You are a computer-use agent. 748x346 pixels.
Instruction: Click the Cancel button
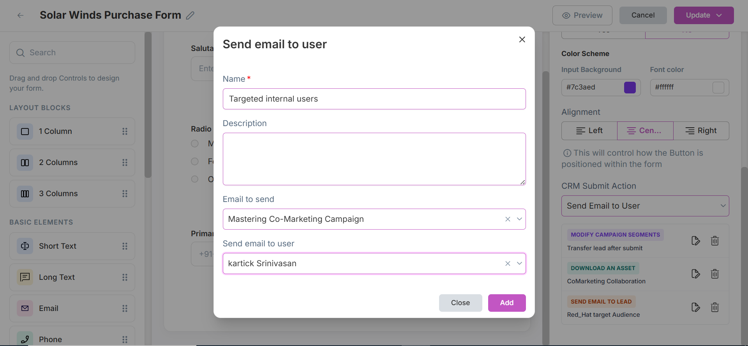point(643,15)
